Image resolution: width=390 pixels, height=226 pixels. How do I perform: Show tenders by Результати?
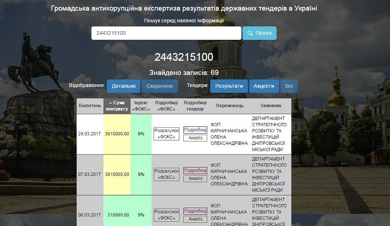229,86
